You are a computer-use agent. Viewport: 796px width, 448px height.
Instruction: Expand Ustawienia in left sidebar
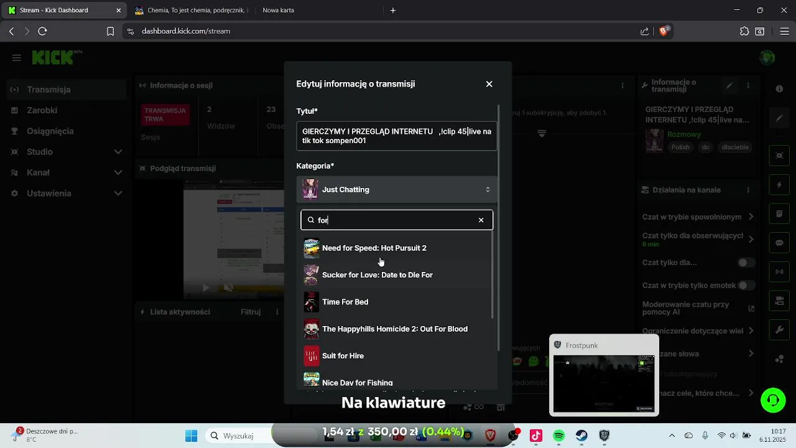click(x=118, y=194)
